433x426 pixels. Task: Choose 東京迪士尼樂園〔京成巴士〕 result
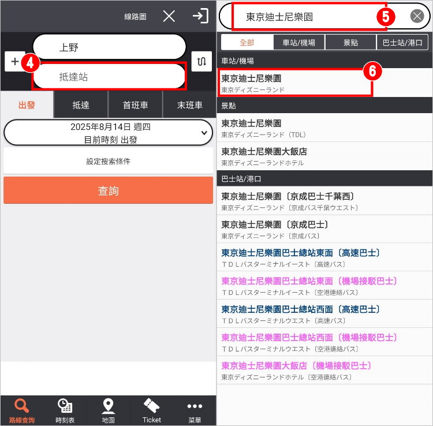coord(324,229)
